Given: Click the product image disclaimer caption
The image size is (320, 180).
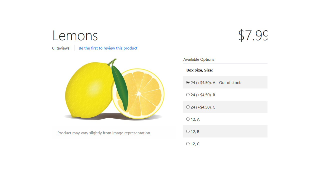Looking at the screenshot, I should [x=104, y=133].
